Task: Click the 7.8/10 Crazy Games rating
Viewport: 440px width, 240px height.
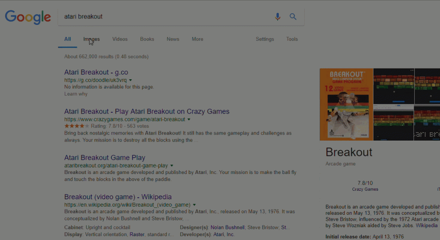Action: [365, 186]
